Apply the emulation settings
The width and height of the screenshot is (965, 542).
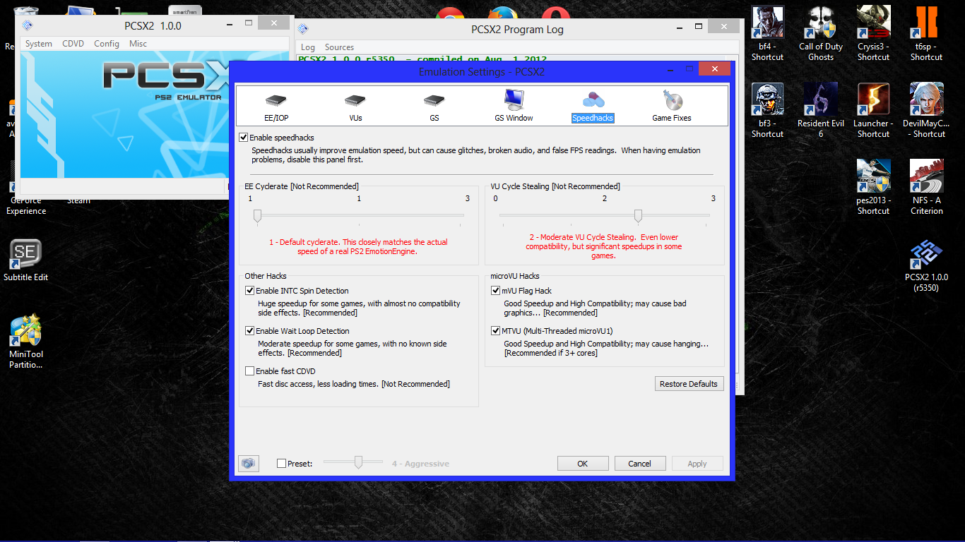coord(697,463)
